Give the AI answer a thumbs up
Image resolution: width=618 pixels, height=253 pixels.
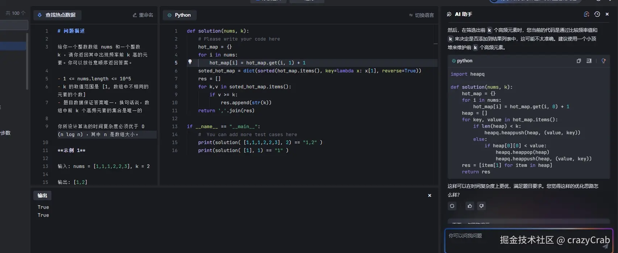coord(470,206)
